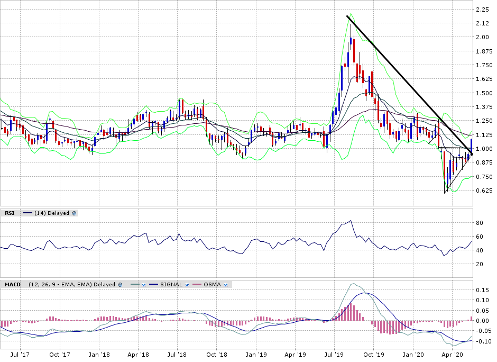The width and height of the screenshot is (497, 362).
Task: Click the dark blue RSI line color sample
Action: pyautogui.click(x=28, y=213)
